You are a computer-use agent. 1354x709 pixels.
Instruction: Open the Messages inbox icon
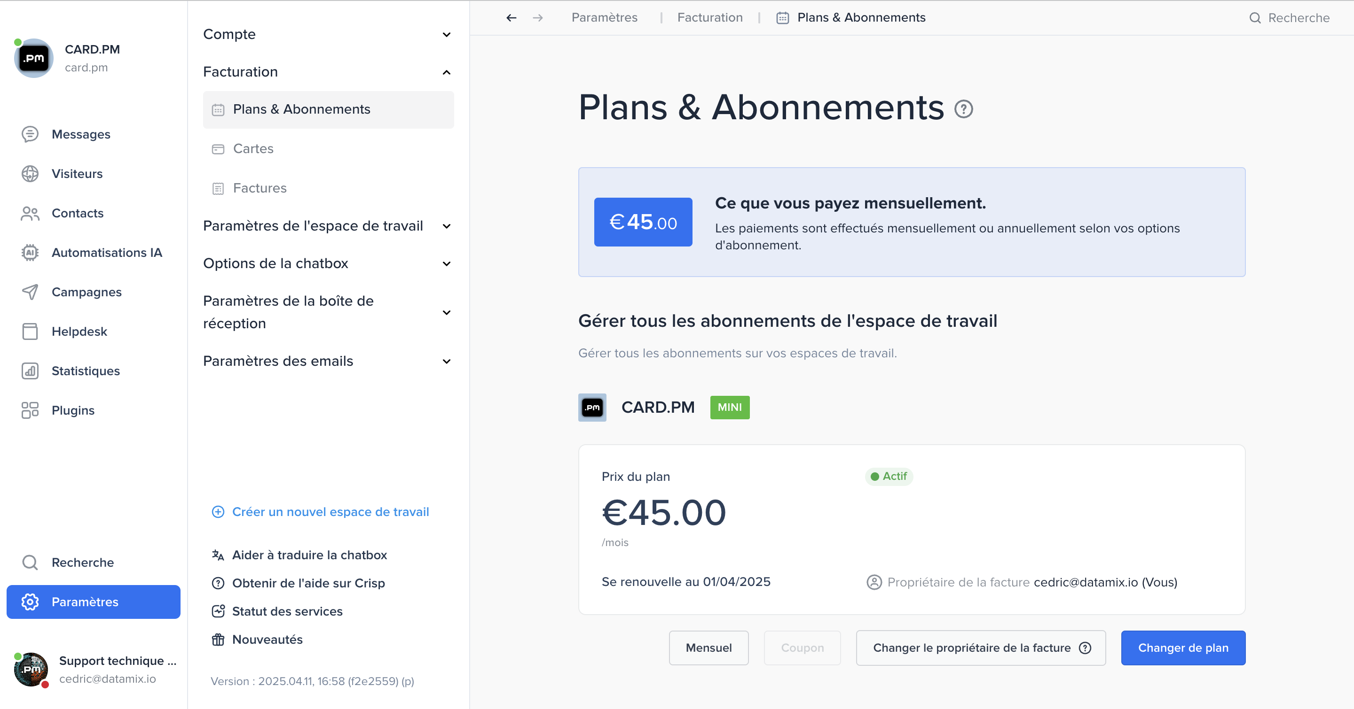tap(30, 134)
